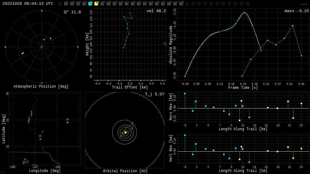Screen dimensions: 310x174
Task: Click the cyan station 05 indicator box
Action: pos(90,4)
